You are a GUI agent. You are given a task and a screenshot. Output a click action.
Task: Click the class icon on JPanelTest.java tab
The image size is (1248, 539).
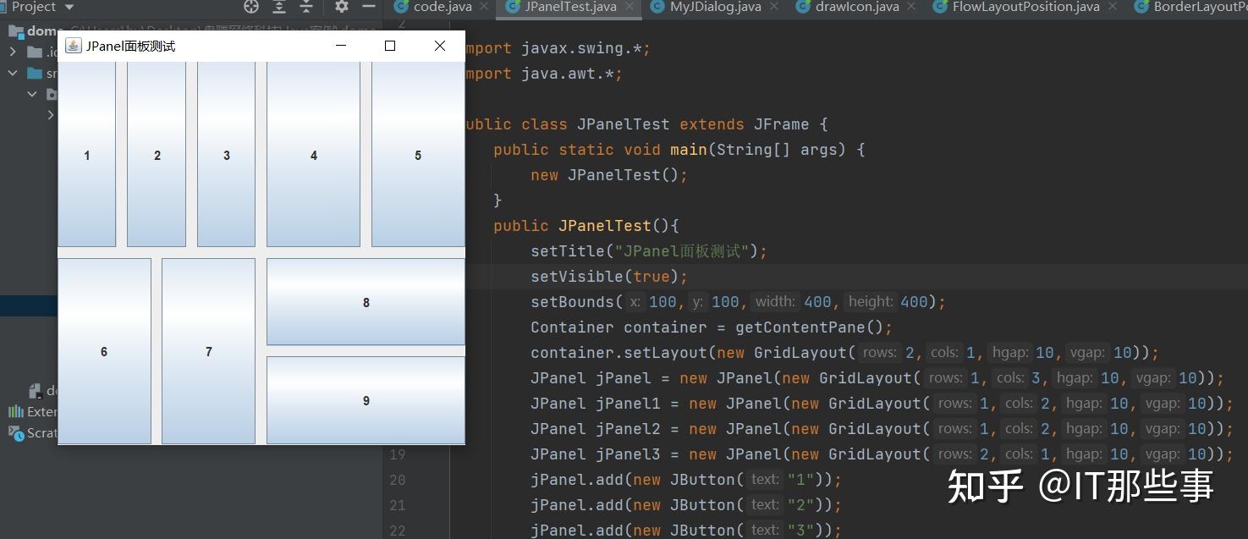point(510,8)
